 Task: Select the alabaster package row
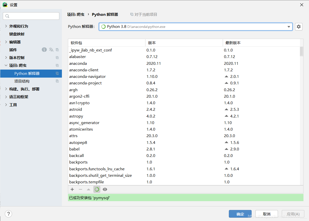184,57
